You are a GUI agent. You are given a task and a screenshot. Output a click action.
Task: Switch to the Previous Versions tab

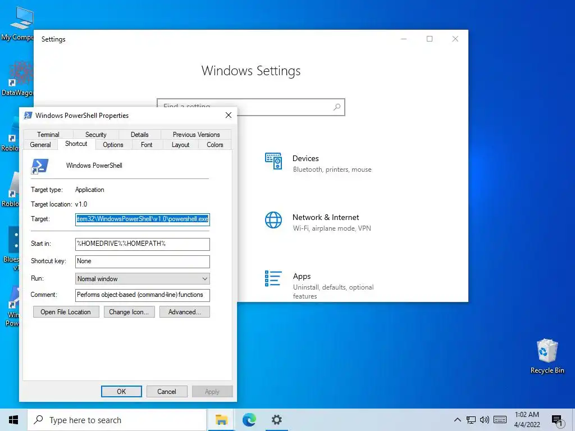tap(196, 135)
